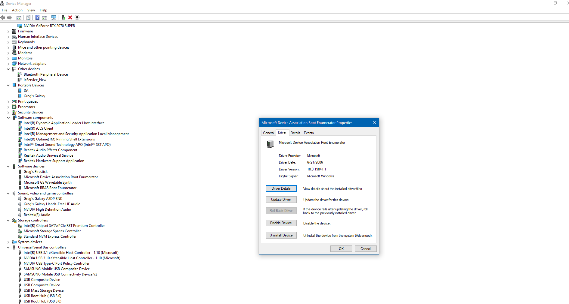Click the Update device driver toolbar icon

[x=63, y=17]
